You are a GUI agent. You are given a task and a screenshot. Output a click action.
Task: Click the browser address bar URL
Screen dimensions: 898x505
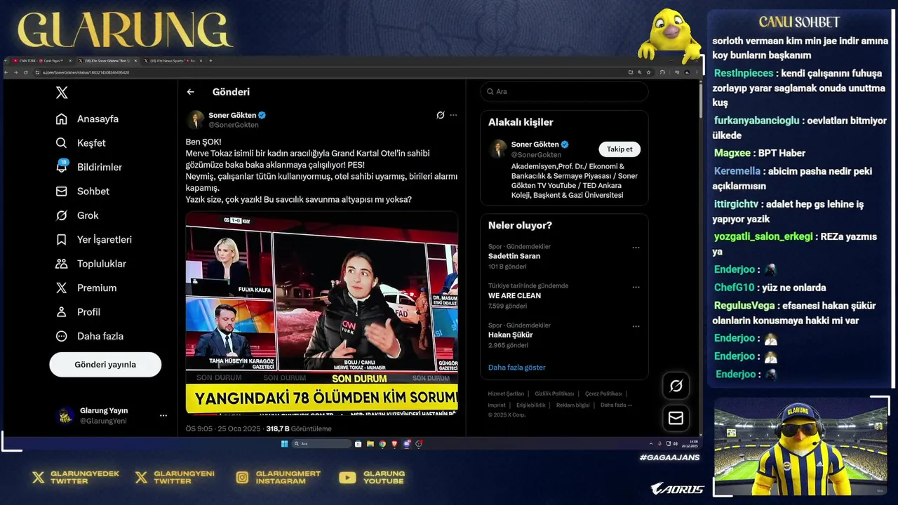click(x=86, y=72)
